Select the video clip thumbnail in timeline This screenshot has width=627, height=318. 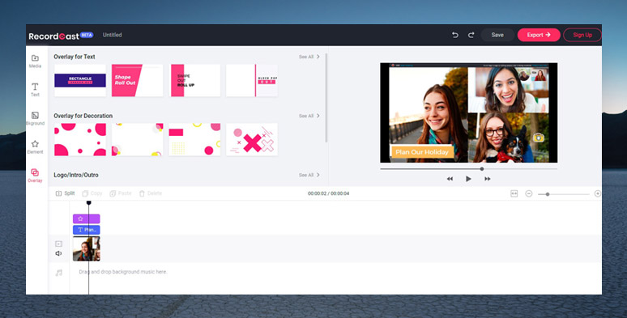[x=87, y=248]
